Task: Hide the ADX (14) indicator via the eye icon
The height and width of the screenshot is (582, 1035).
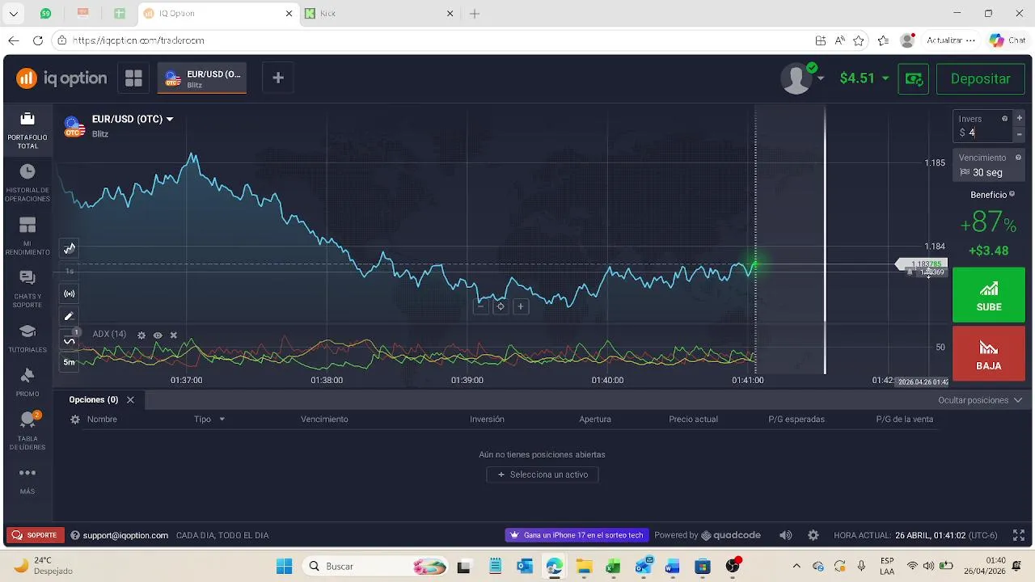Action: [158, 335]
